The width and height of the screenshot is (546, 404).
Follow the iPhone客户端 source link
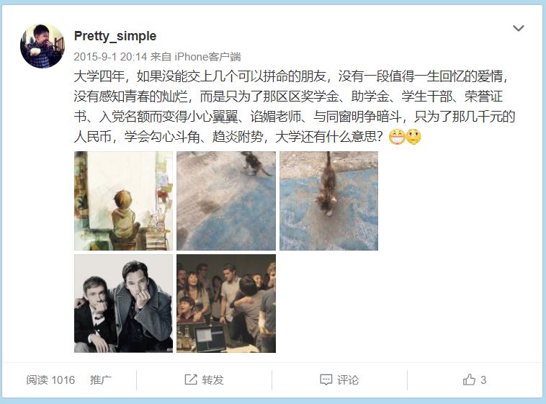[208, 56]
